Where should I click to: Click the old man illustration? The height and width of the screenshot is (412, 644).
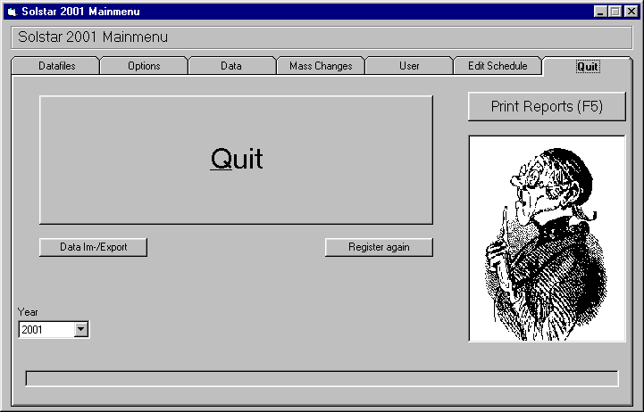[x=547, y=239]
